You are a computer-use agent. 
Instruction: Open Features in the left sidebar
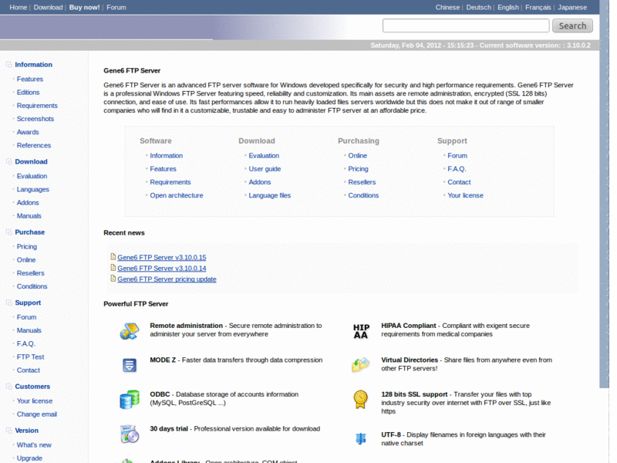pyautogui.click(x=30, y=79)
